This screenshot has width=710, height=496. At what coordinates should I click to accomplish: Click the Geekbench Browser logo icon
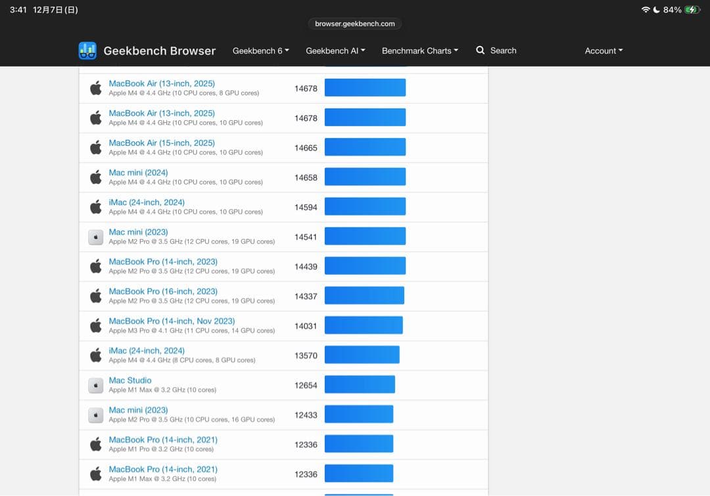pos(87,51)
